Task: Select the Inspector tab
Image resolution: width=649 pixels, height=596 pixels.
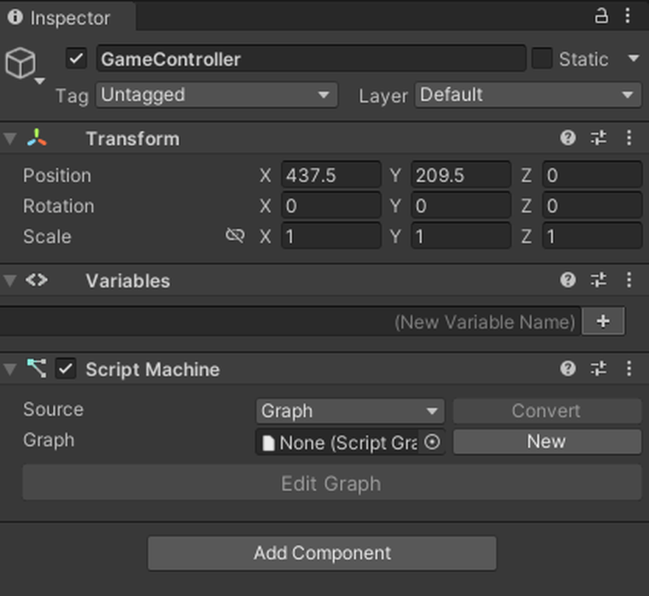Action: click(x=59, y=18)
